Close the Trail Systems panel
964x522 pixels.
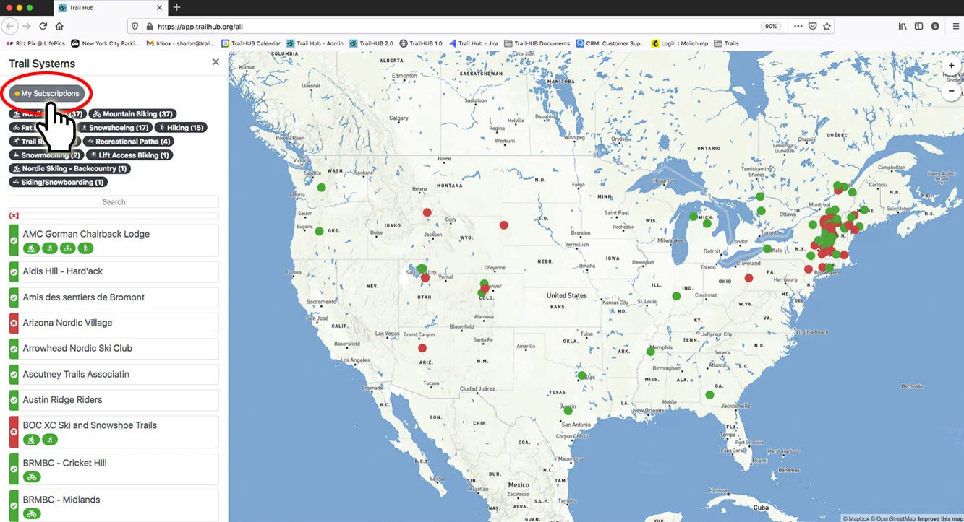pyautogui.click(x=216, y=62)
